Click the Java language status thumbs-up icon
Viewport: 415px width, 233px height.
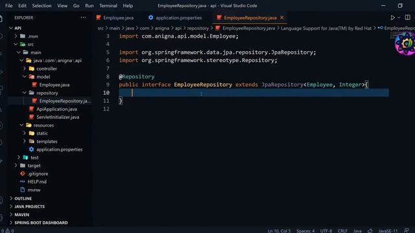click(370, 230)
